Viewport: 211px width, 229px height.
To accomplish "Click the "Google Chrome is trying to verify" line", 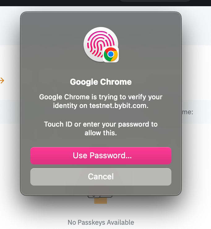I will [101, 97].
